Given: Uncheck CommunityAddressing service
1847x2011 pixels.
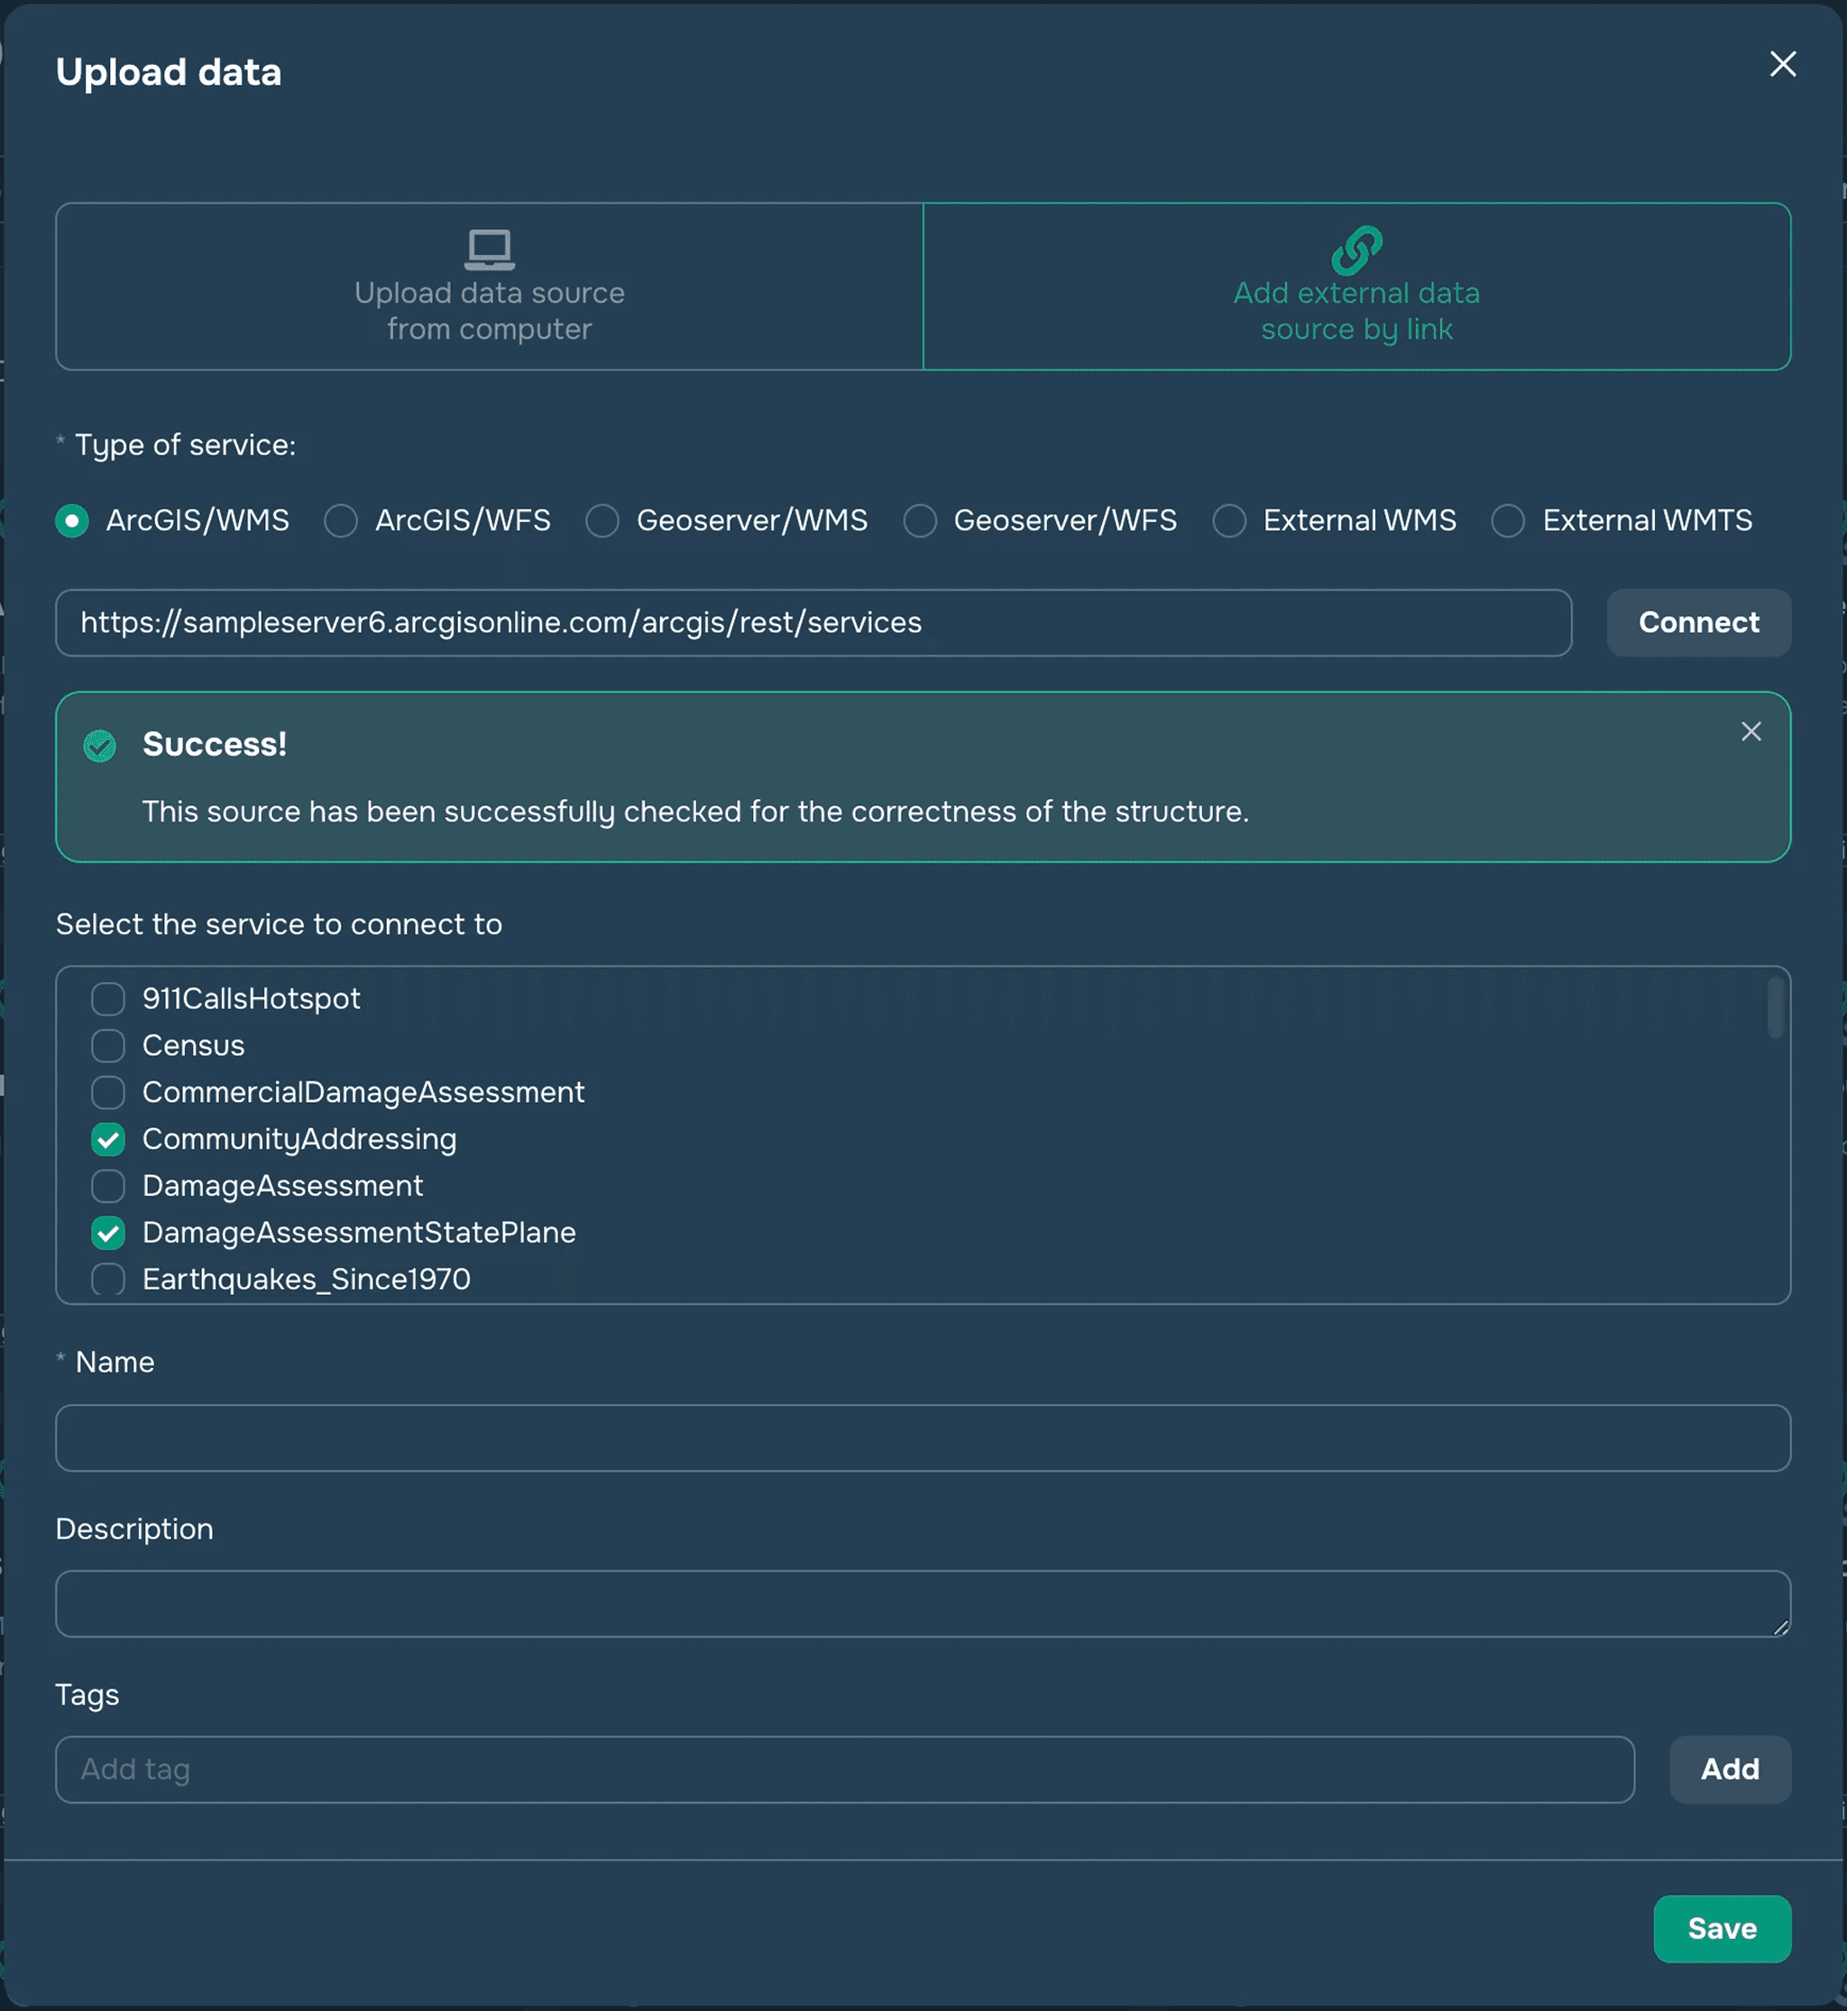Looking at the screenshot, I should click(x=108, y=1140).
